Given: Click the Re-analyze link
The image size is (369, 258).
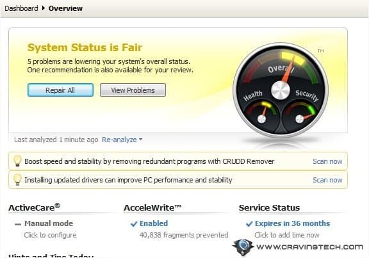Looking at the screenshot, I should tap(119, 140).
